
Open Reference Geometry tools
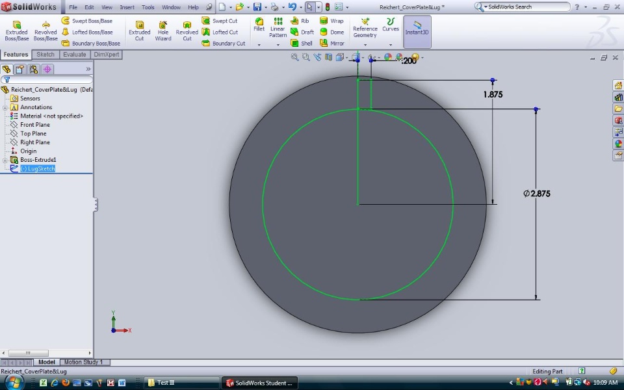click(x=365, y=28)
